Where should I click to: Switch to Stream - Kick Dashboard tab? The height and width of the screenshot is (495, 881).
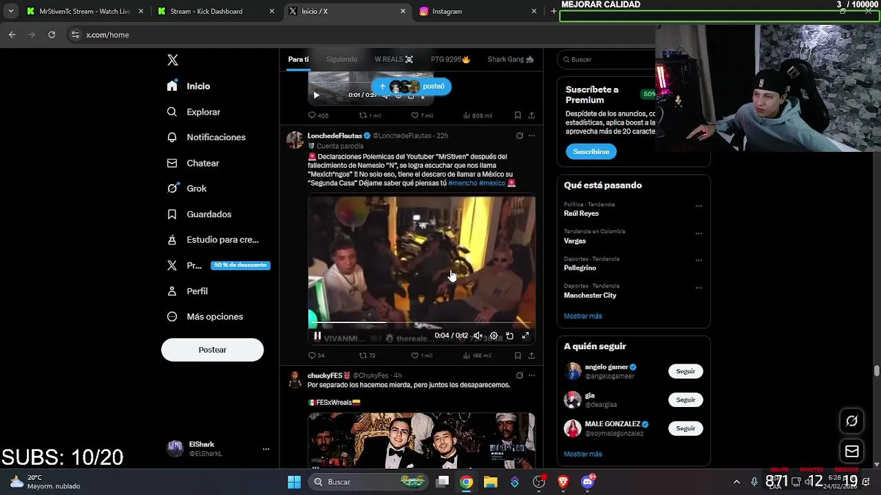point(215,11)
